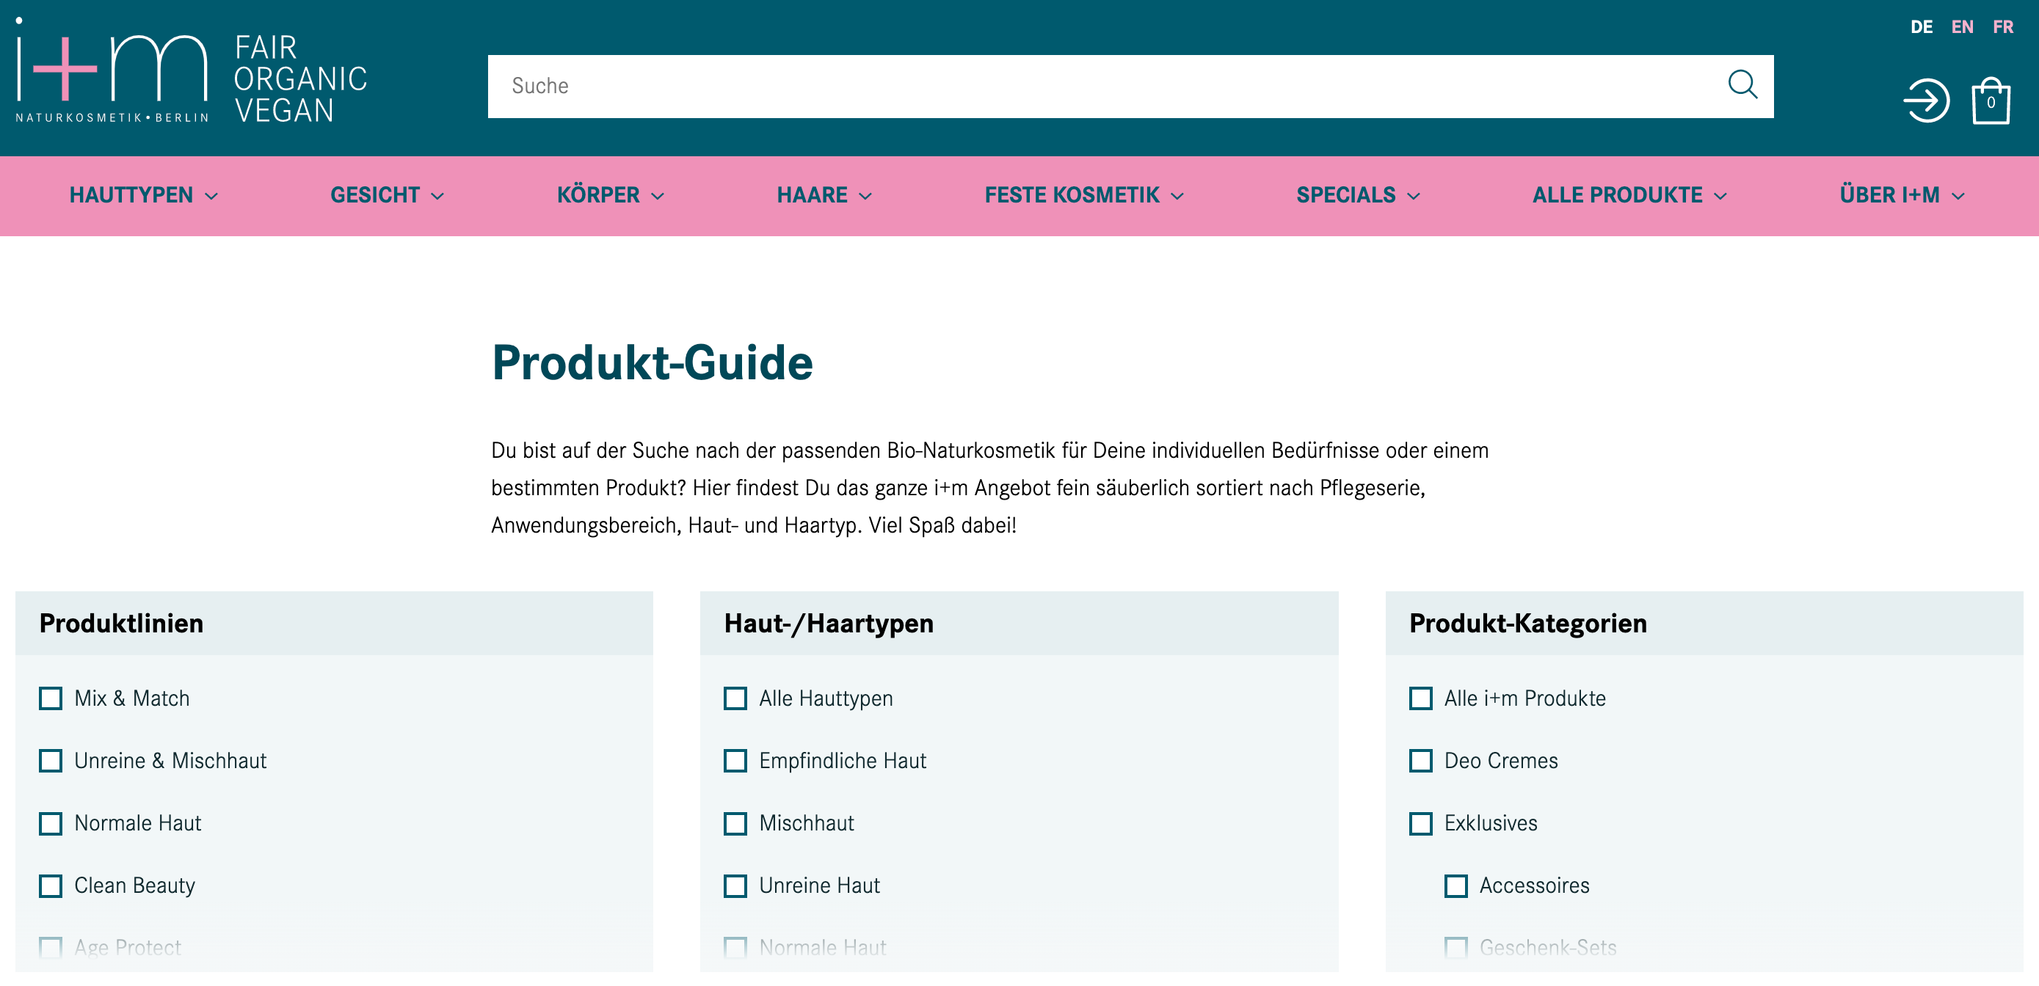This screenshot has width=2039, height=986.
Task: Click the magnifier search icon
Action: point(1742,84)
